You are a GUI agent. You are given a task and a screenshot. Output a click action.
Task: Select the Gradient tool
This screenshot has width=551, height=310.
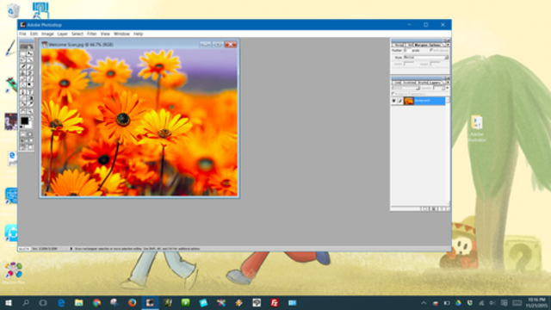tap(30, 97)
